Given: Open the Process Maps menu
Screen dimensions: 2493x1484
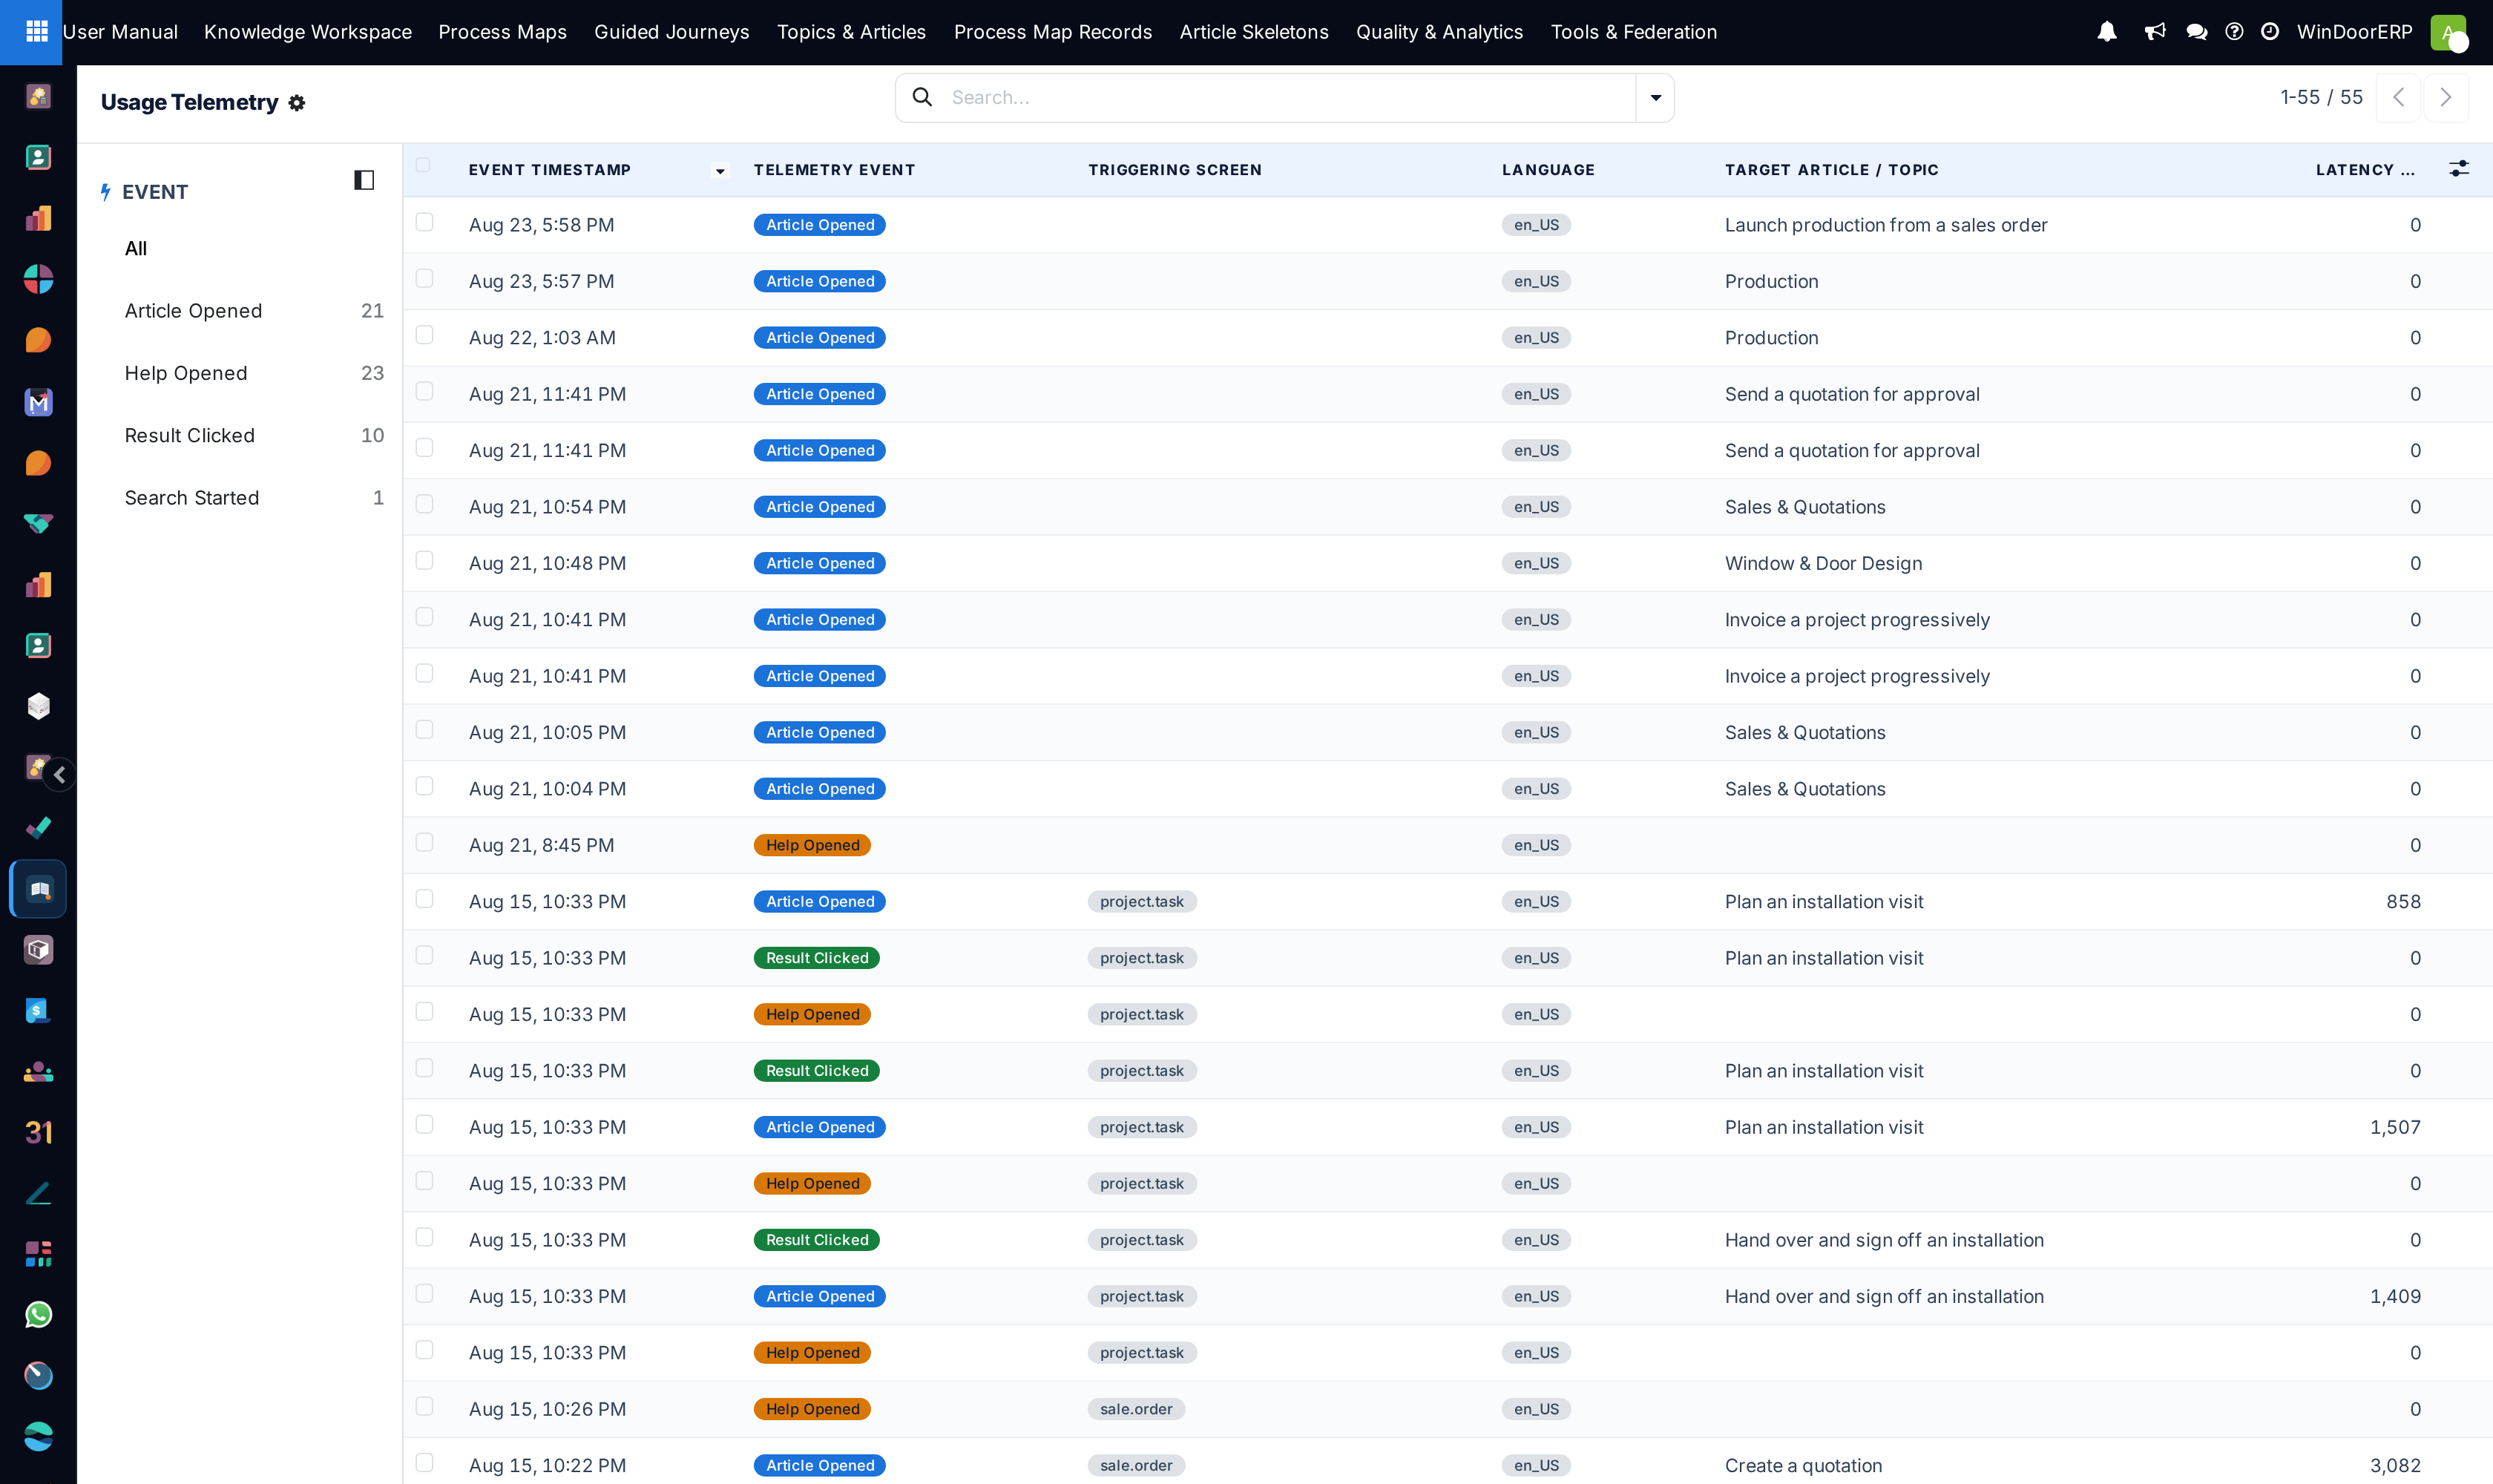Looking at the screenshot, I should (x=502, y=32).
